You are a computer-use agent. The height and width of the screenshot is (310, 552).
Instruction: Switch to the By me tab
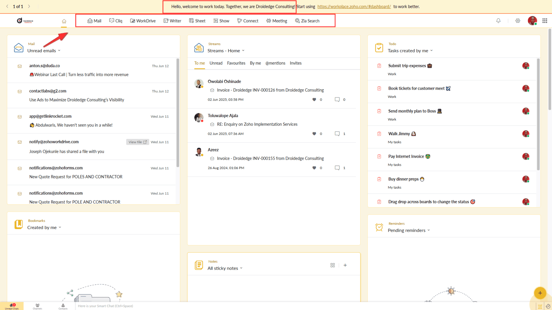pos(255,63)
